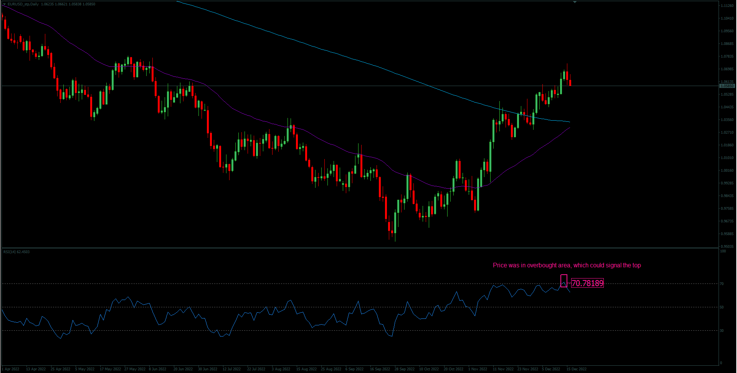Select the pink rectangle on RSI peak

(563, 281)
